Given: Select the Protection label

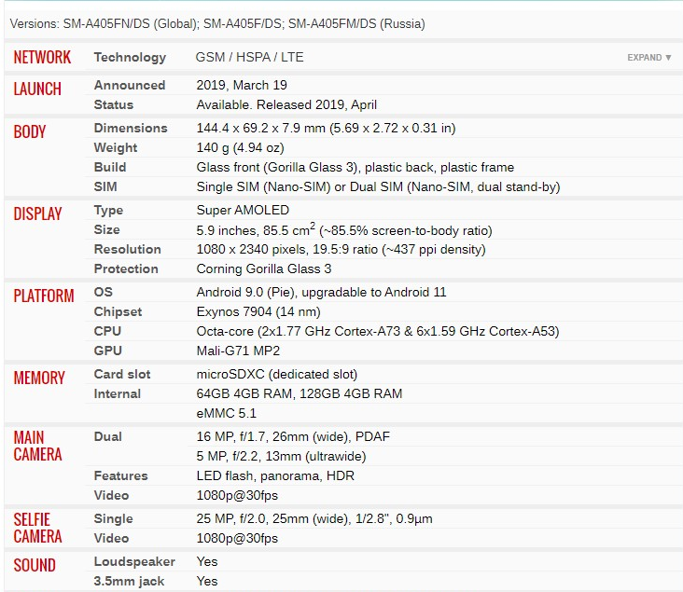Looking at the screenshot, I should [x=126, y=268].
